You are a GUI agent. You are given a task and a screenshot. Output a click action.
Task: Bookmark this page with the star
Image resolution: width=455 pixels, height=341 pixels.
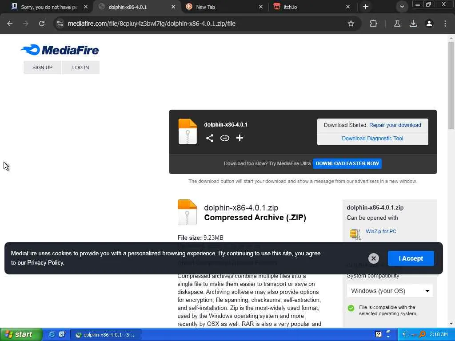pyautogui.click(x=351, y=24)
